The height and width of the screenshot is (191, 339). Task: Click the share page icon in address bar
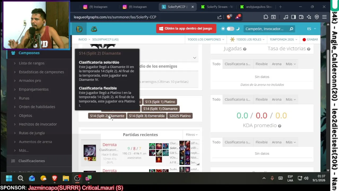coord(219,17)
